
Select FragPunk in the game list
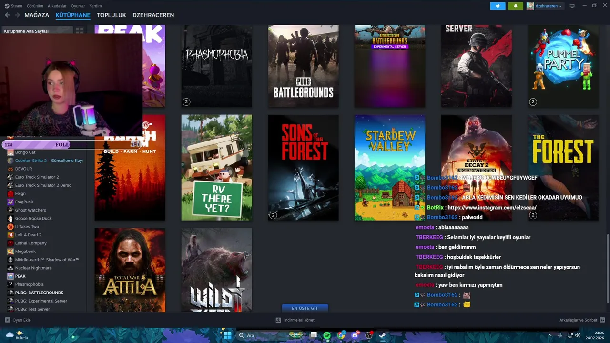point(24,202)
